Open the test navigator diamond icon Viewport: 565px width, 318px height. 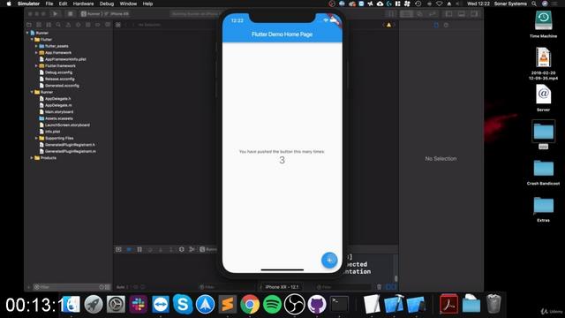click(79, 25)
